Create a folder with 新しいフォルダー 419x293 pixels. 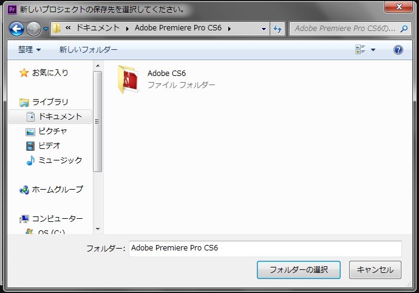(x=88, y=50)
